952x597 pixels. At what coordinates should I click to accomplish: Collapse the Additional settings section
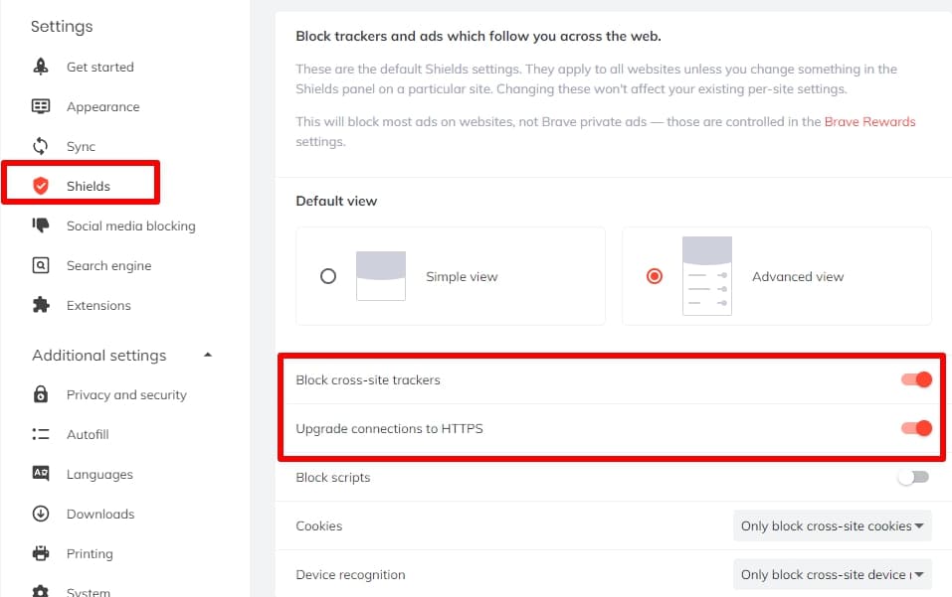click(208, 355)
